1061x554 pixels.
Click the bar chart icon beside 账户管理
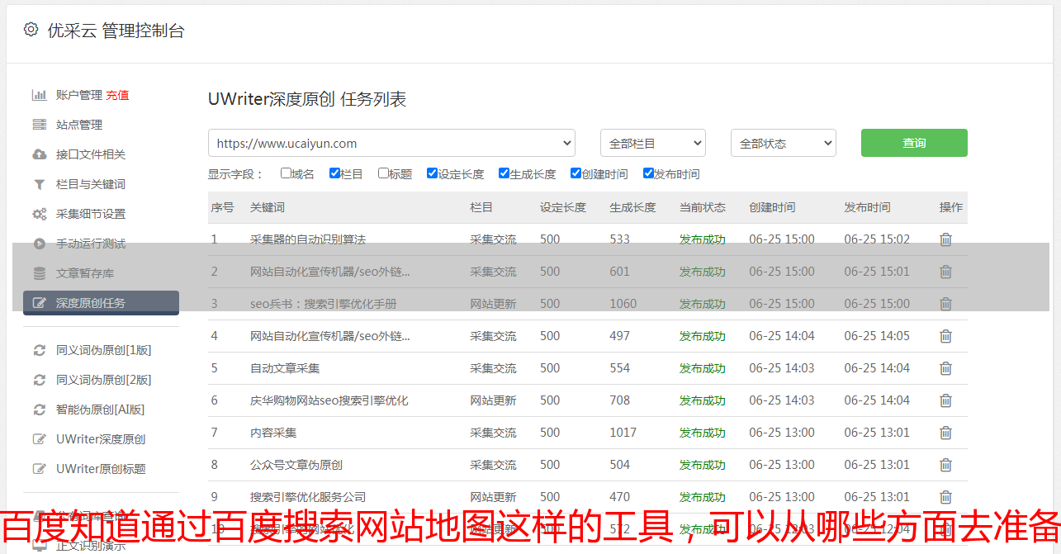[39, 95]
